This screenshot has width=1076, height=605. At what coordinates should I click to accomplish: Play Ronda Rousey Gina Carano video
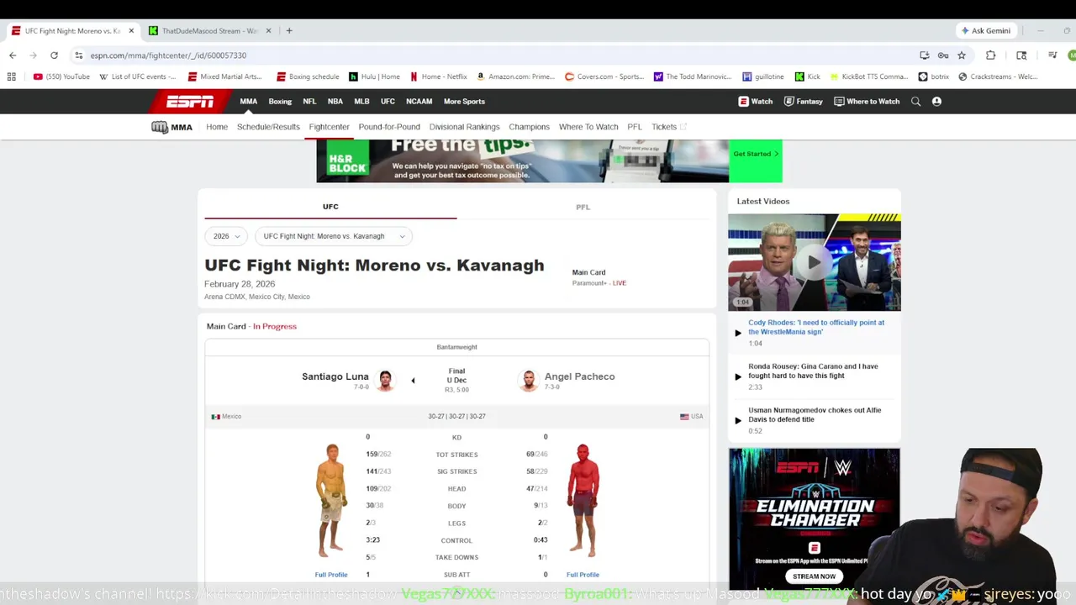coord(813,376)
